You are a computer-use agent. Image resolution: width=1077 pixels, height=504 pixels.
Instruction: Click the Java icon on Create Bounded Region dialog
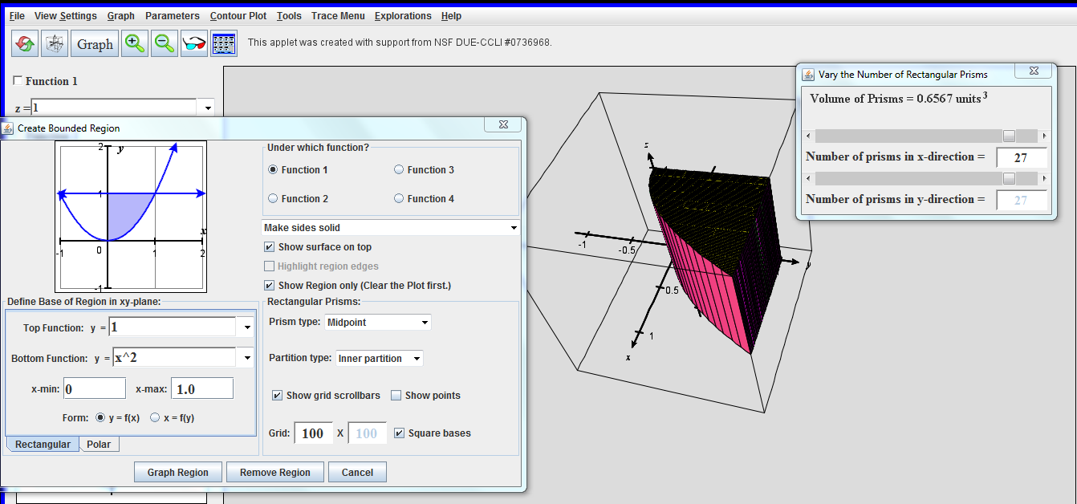pyautogui.click(x=7, y=128)
